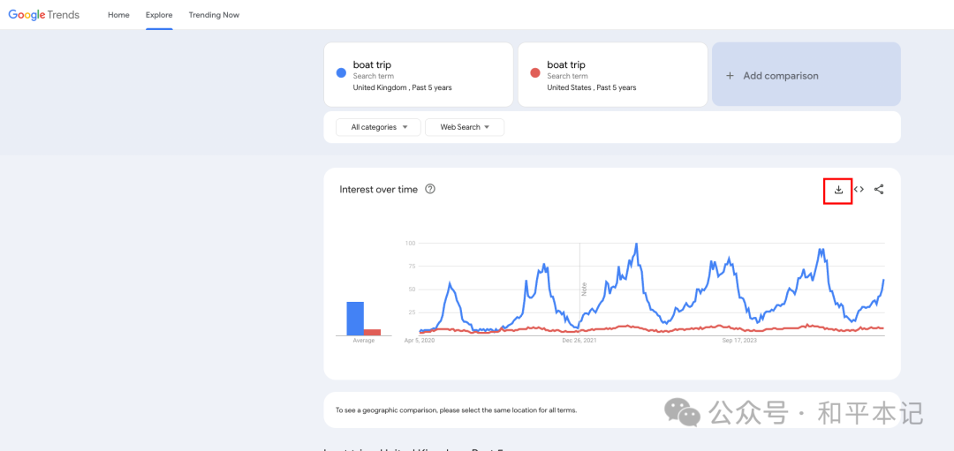Open the embed code icon
Screen dimensions: 954x451
click(x=859, y=189)
